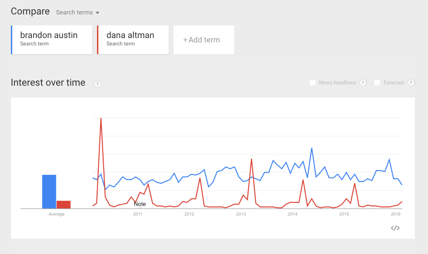Click the 2016 label on the time axis
Screen dimensions: 428x254
[396, 214]
